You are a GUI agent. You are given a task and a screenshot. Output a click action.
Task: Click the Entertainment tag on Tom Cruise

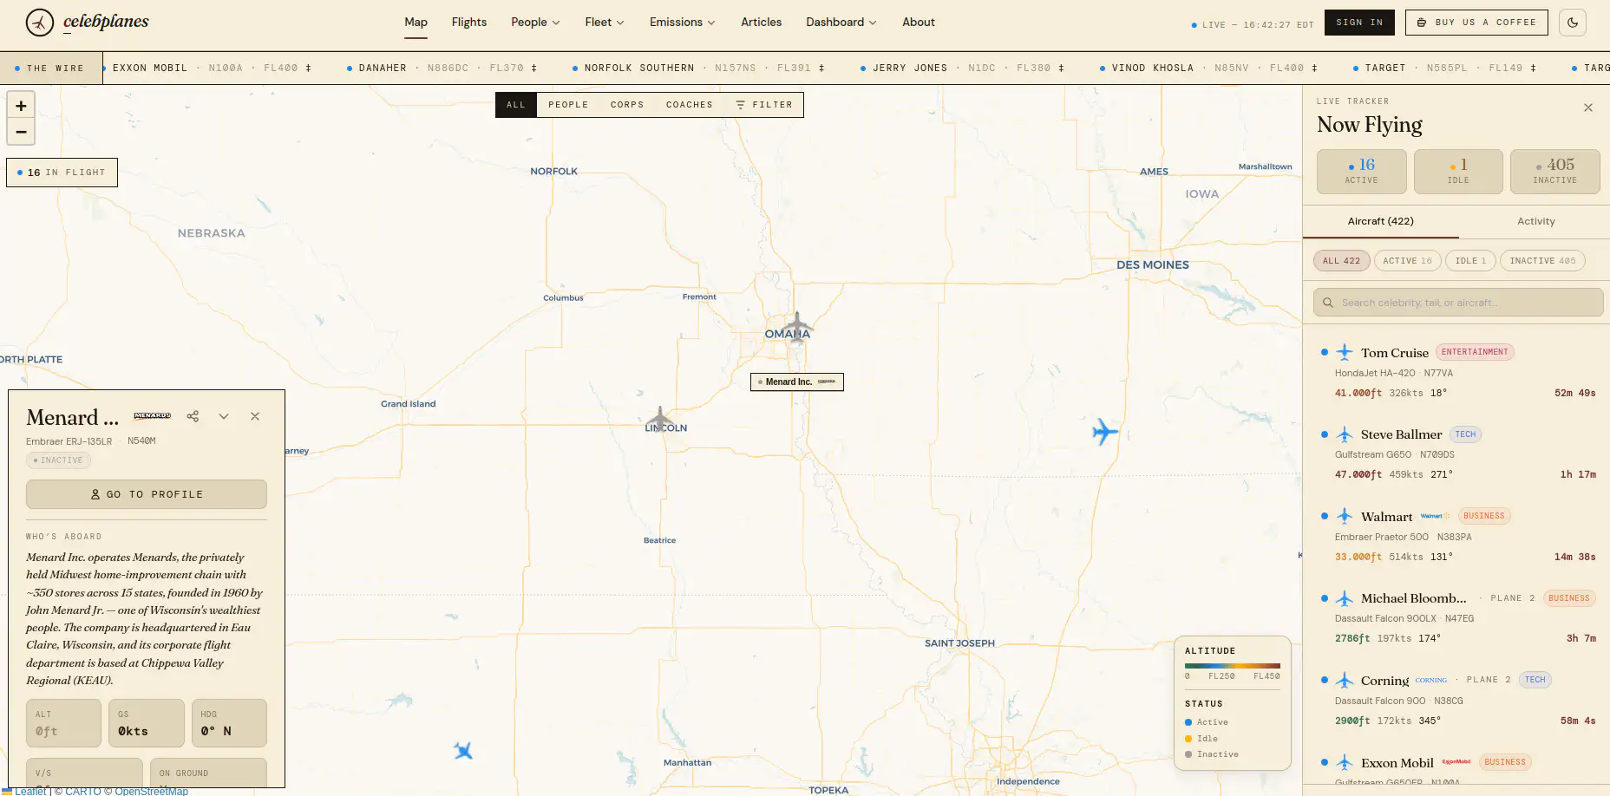[x=1475, y=352]
